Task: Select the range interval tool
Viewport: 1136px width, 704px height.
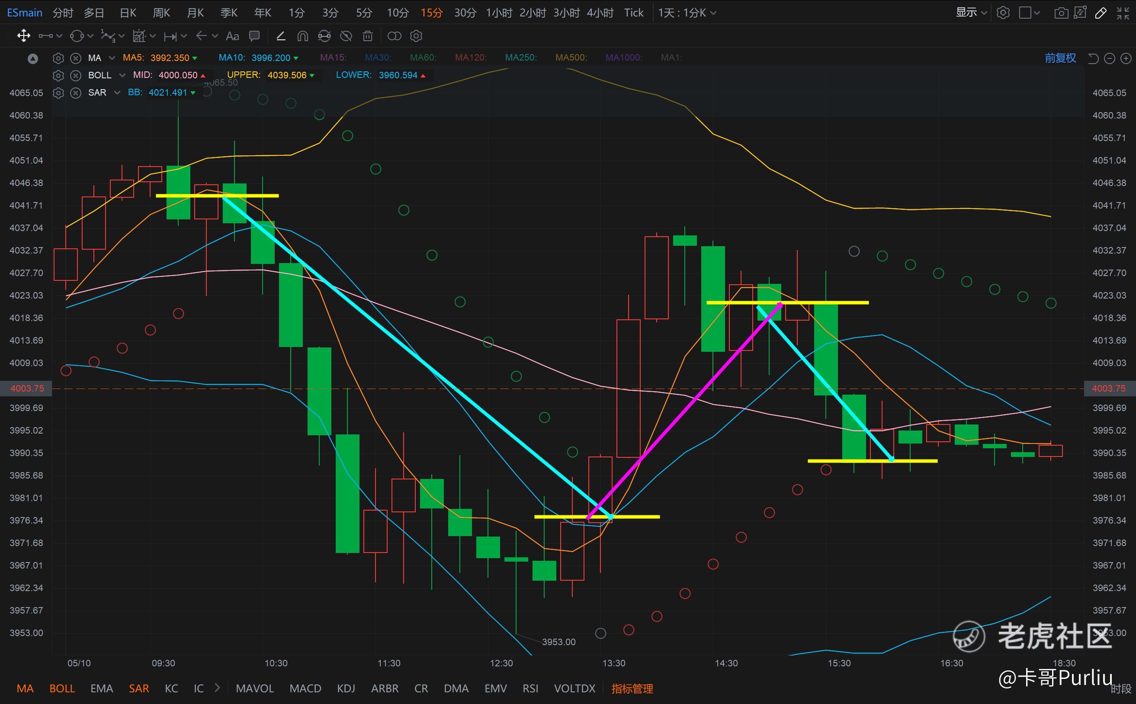Action: [170, 36]
